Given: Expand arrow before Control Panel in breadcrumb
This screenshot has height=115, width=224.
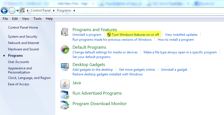Looking at the screenshot, I should [x=28, y=10].
